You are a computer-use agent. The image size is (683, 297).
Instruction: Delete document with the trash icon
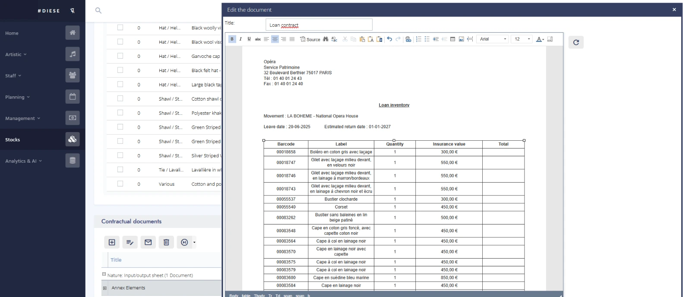166,242
